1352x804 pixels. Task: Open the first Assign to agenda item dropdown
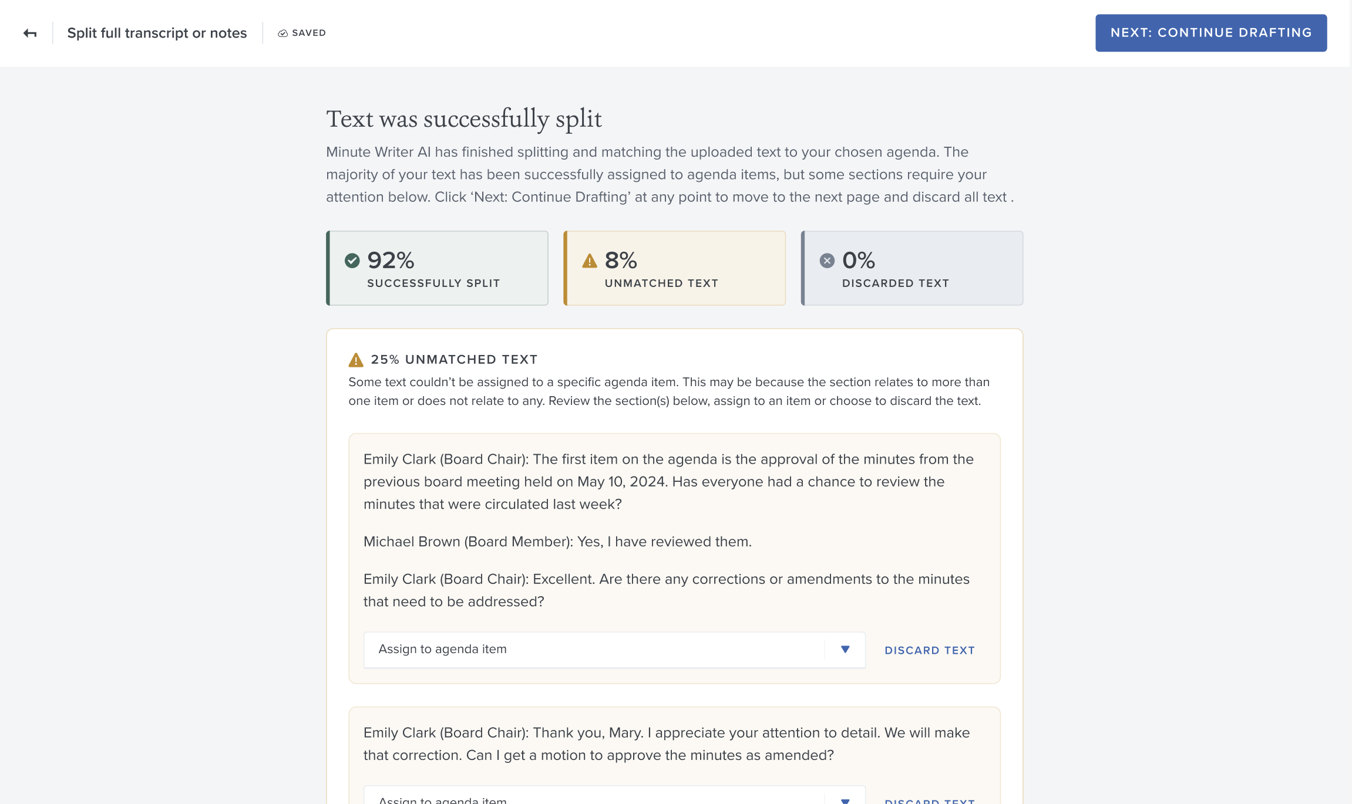(614, 650)
